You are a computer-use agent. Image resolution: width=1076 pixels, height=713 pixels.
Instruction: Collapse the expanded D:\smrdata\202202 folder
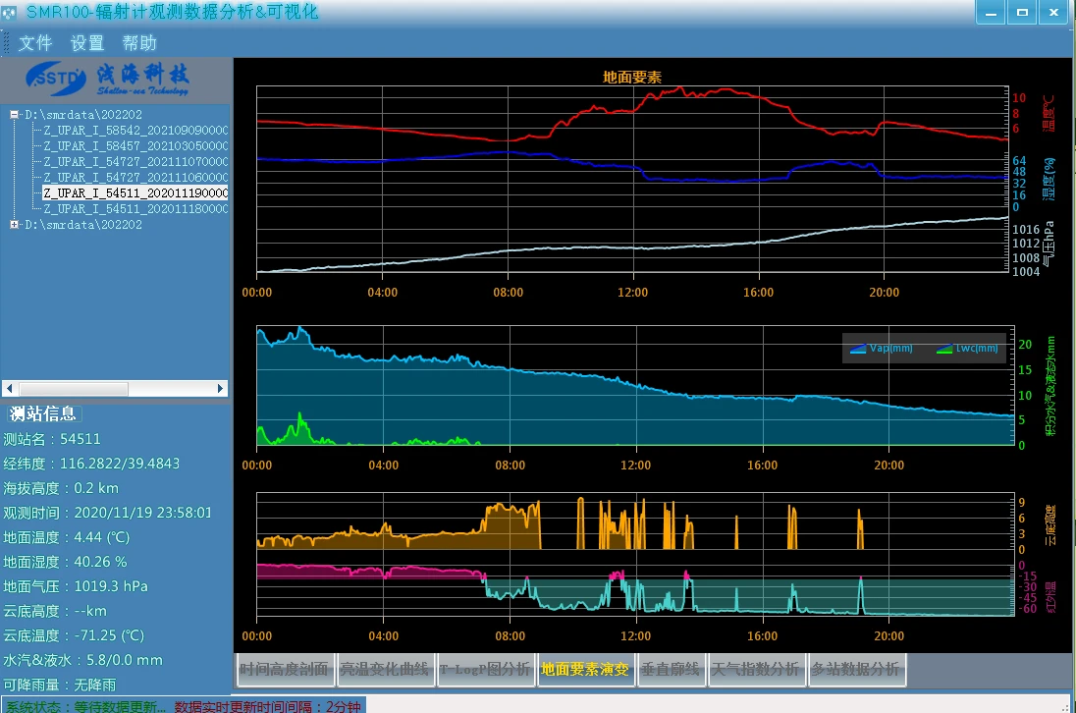[15, 114]
